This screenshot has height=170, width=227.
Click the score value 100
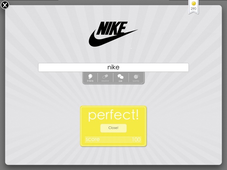(x=136, y=139)
